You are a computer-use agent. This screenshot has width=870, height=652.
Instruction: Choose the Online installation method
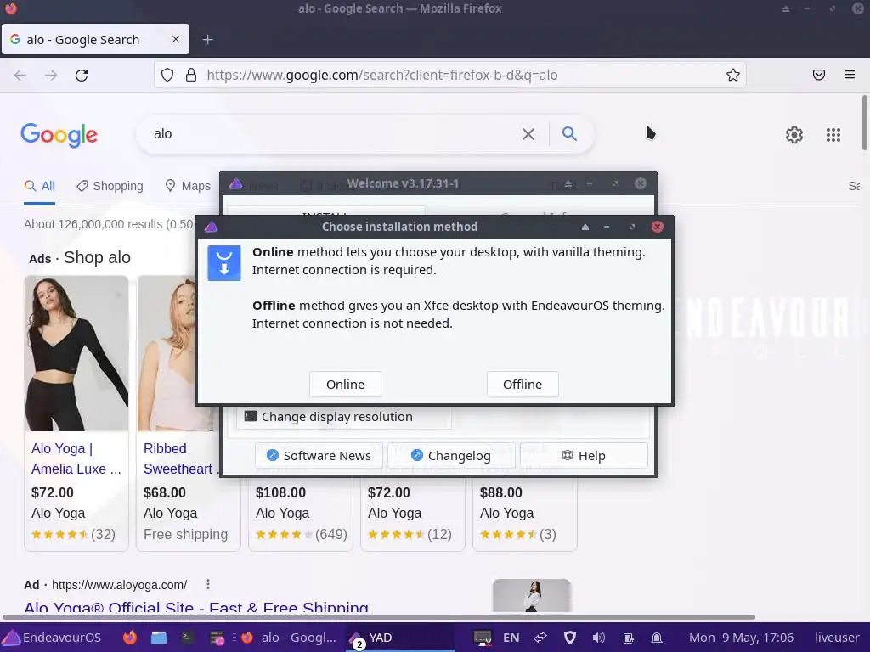coord(345,385)
